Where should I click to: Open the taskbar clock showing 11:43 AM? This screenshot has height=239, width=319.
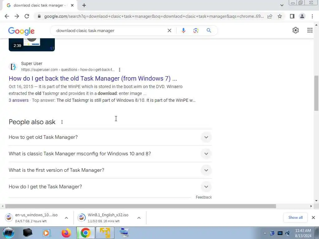click(303, 233)
